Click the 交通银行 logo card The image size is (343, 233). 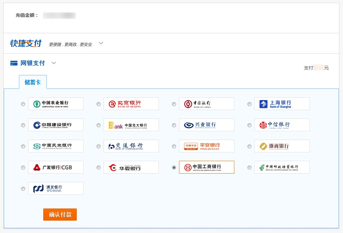(x=131, y=146)
